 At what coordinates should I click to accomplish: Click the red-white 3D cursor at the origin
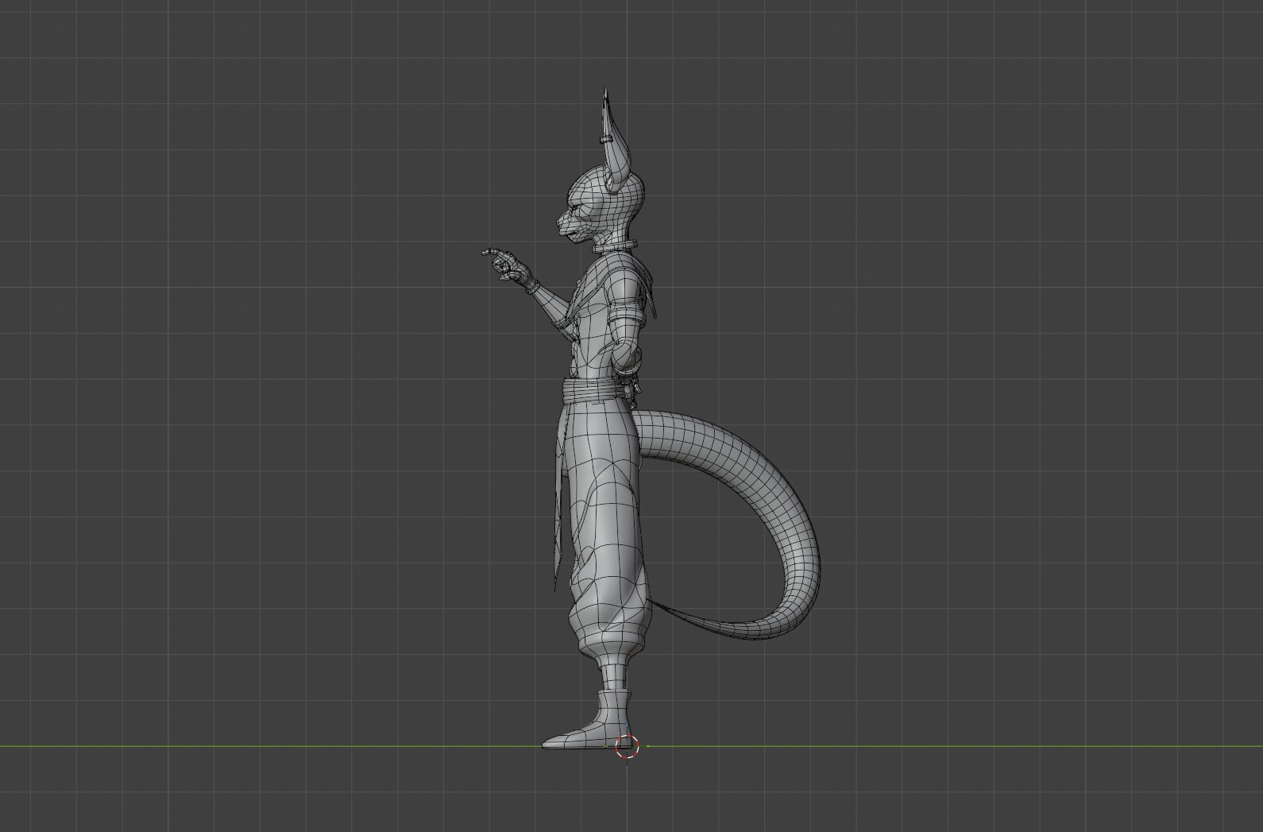tap(627, 746)
